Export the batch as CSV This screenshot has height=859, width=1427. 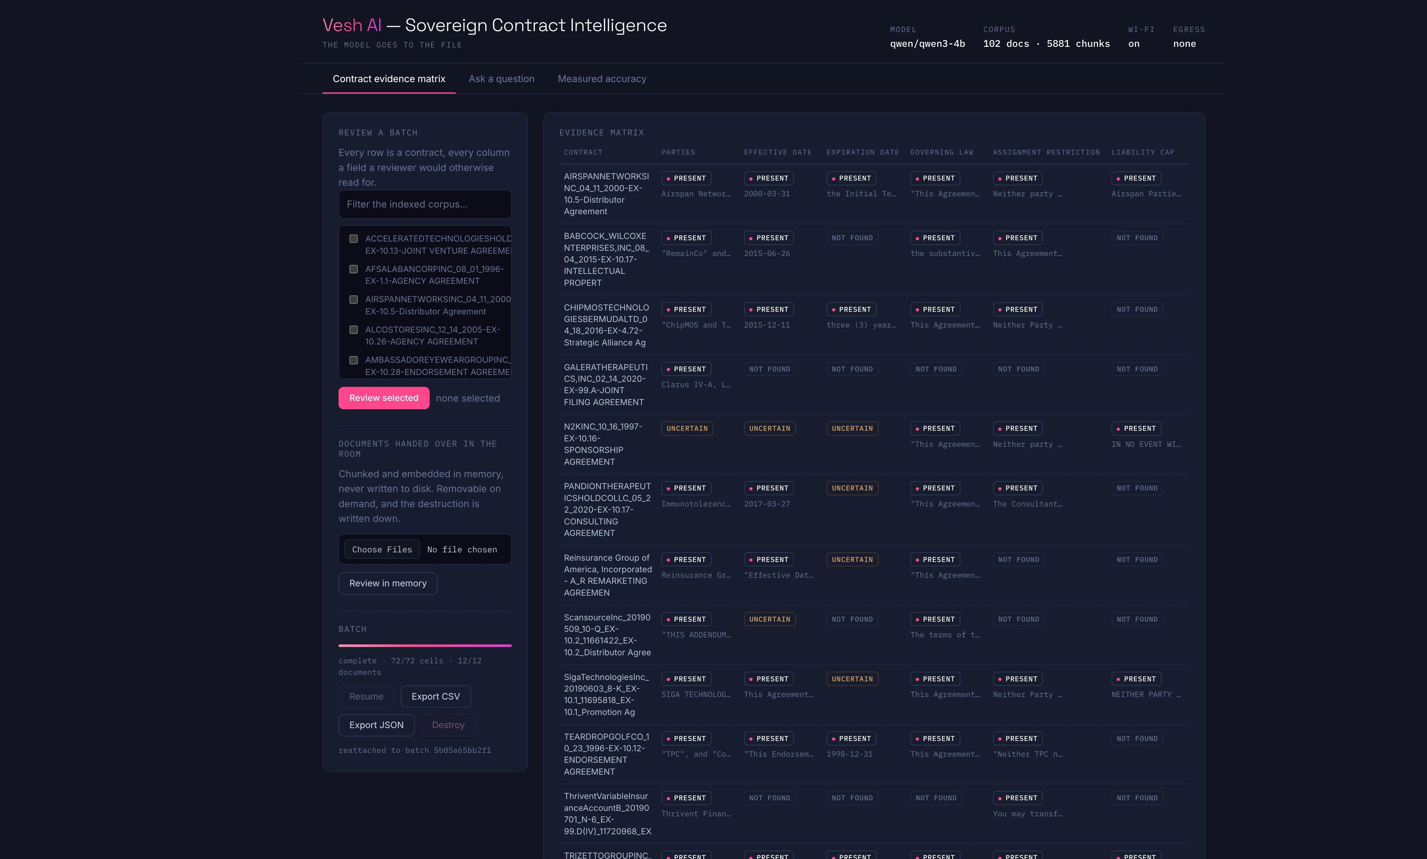point(435,696)
